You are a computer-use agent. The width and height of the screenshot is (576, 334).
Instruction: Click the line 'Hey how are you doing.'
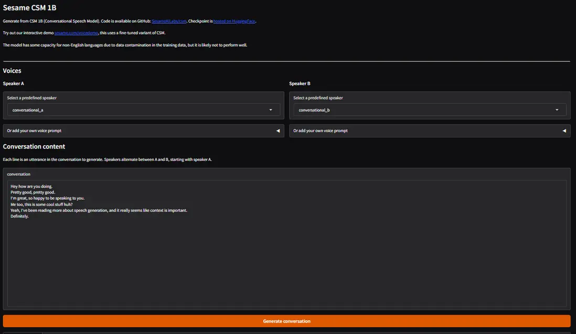coord(31,187)
